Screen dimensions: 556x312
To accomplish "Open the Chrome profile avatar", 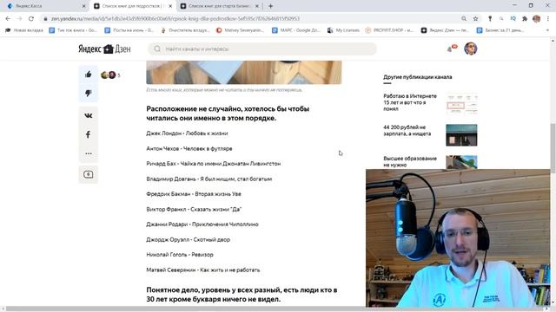I will (x=537, y=18).
